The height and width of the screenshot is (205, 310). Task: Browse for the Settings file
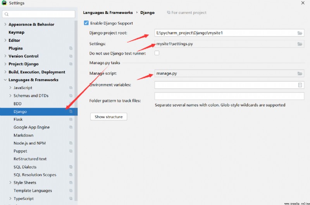pyautogui.click(x=300, y=44)
